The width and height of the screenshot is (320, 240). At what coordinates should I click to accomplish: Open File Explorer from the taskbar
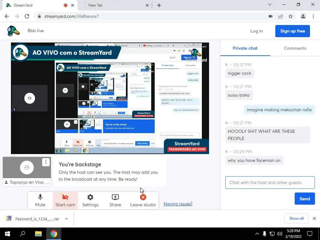tap(38, 234)
